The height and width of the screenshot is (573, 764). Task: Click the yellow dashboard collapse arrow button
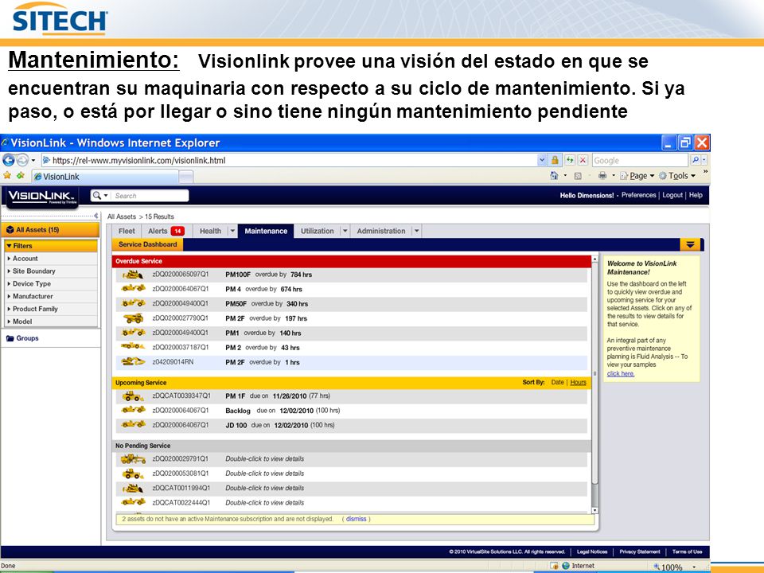point(691,244)
